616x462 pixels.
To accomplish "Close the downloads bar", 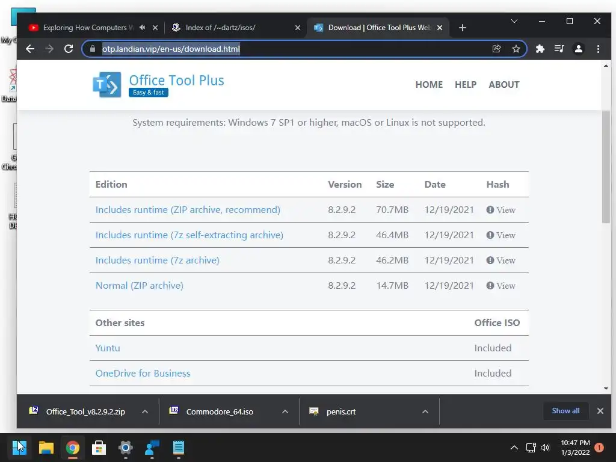I will [600, 411].
